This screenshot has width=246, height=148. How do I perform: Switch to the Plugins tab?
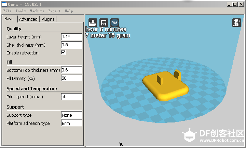click(x=48, y=19)
